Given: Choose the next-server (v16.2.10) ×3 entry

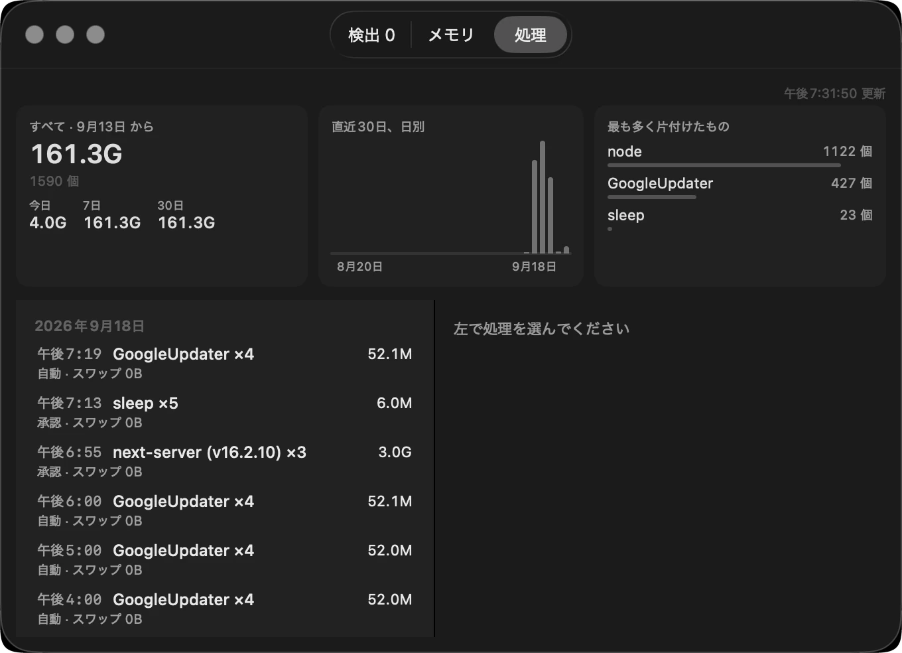Looking at the screenshot, I should (x=225, y=461).
